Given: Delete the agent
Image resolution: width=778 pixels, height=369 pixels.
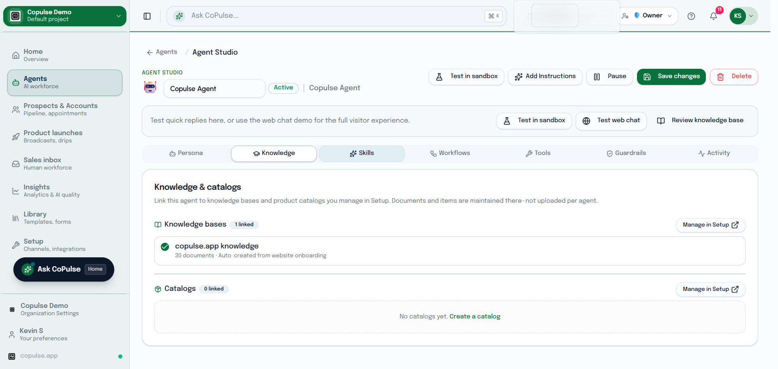Looking at the screenshot, I should pyautogui.click(x=734, y=76).
